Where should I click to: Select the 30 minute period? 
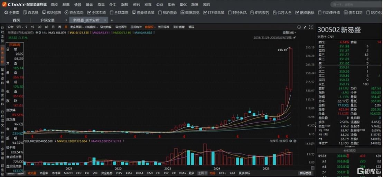coord(39,27)
